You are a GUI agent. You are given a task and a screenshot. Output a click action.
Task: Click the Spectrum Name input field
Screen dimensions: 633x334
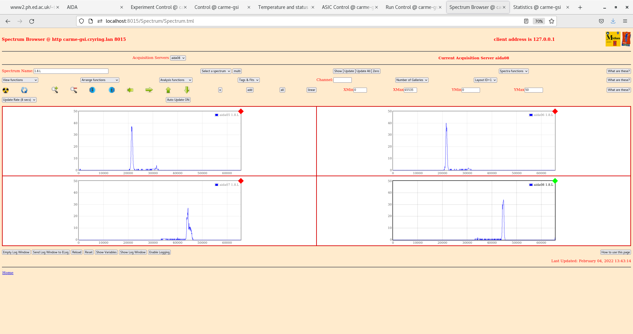coord(71,71)
